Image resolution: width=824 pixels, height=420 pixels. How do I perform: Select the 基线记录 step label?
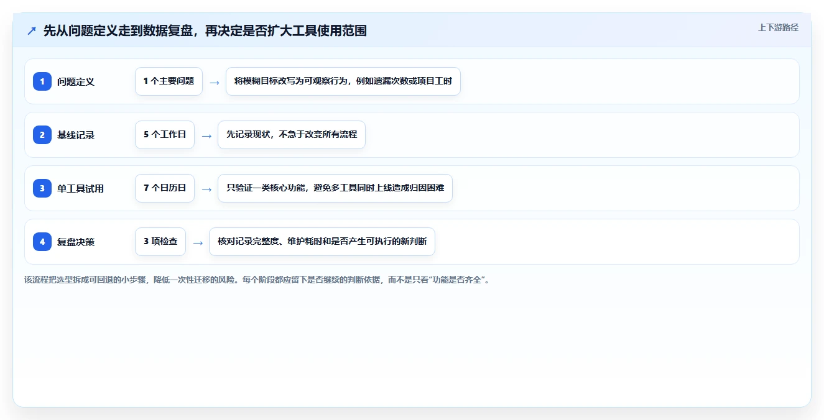pyautogui.click(x=76, y=135)
